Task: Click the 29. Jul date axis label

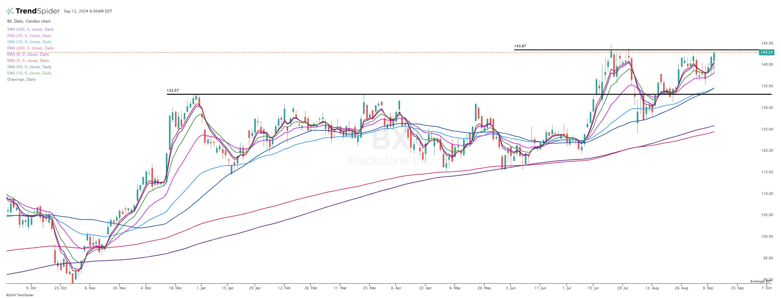Action: point(622,288)
